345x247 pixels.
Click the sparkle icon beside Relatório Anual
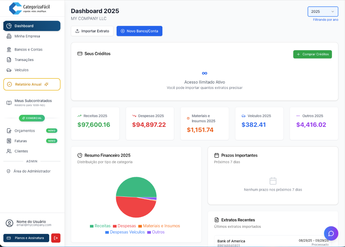[46, 84]
